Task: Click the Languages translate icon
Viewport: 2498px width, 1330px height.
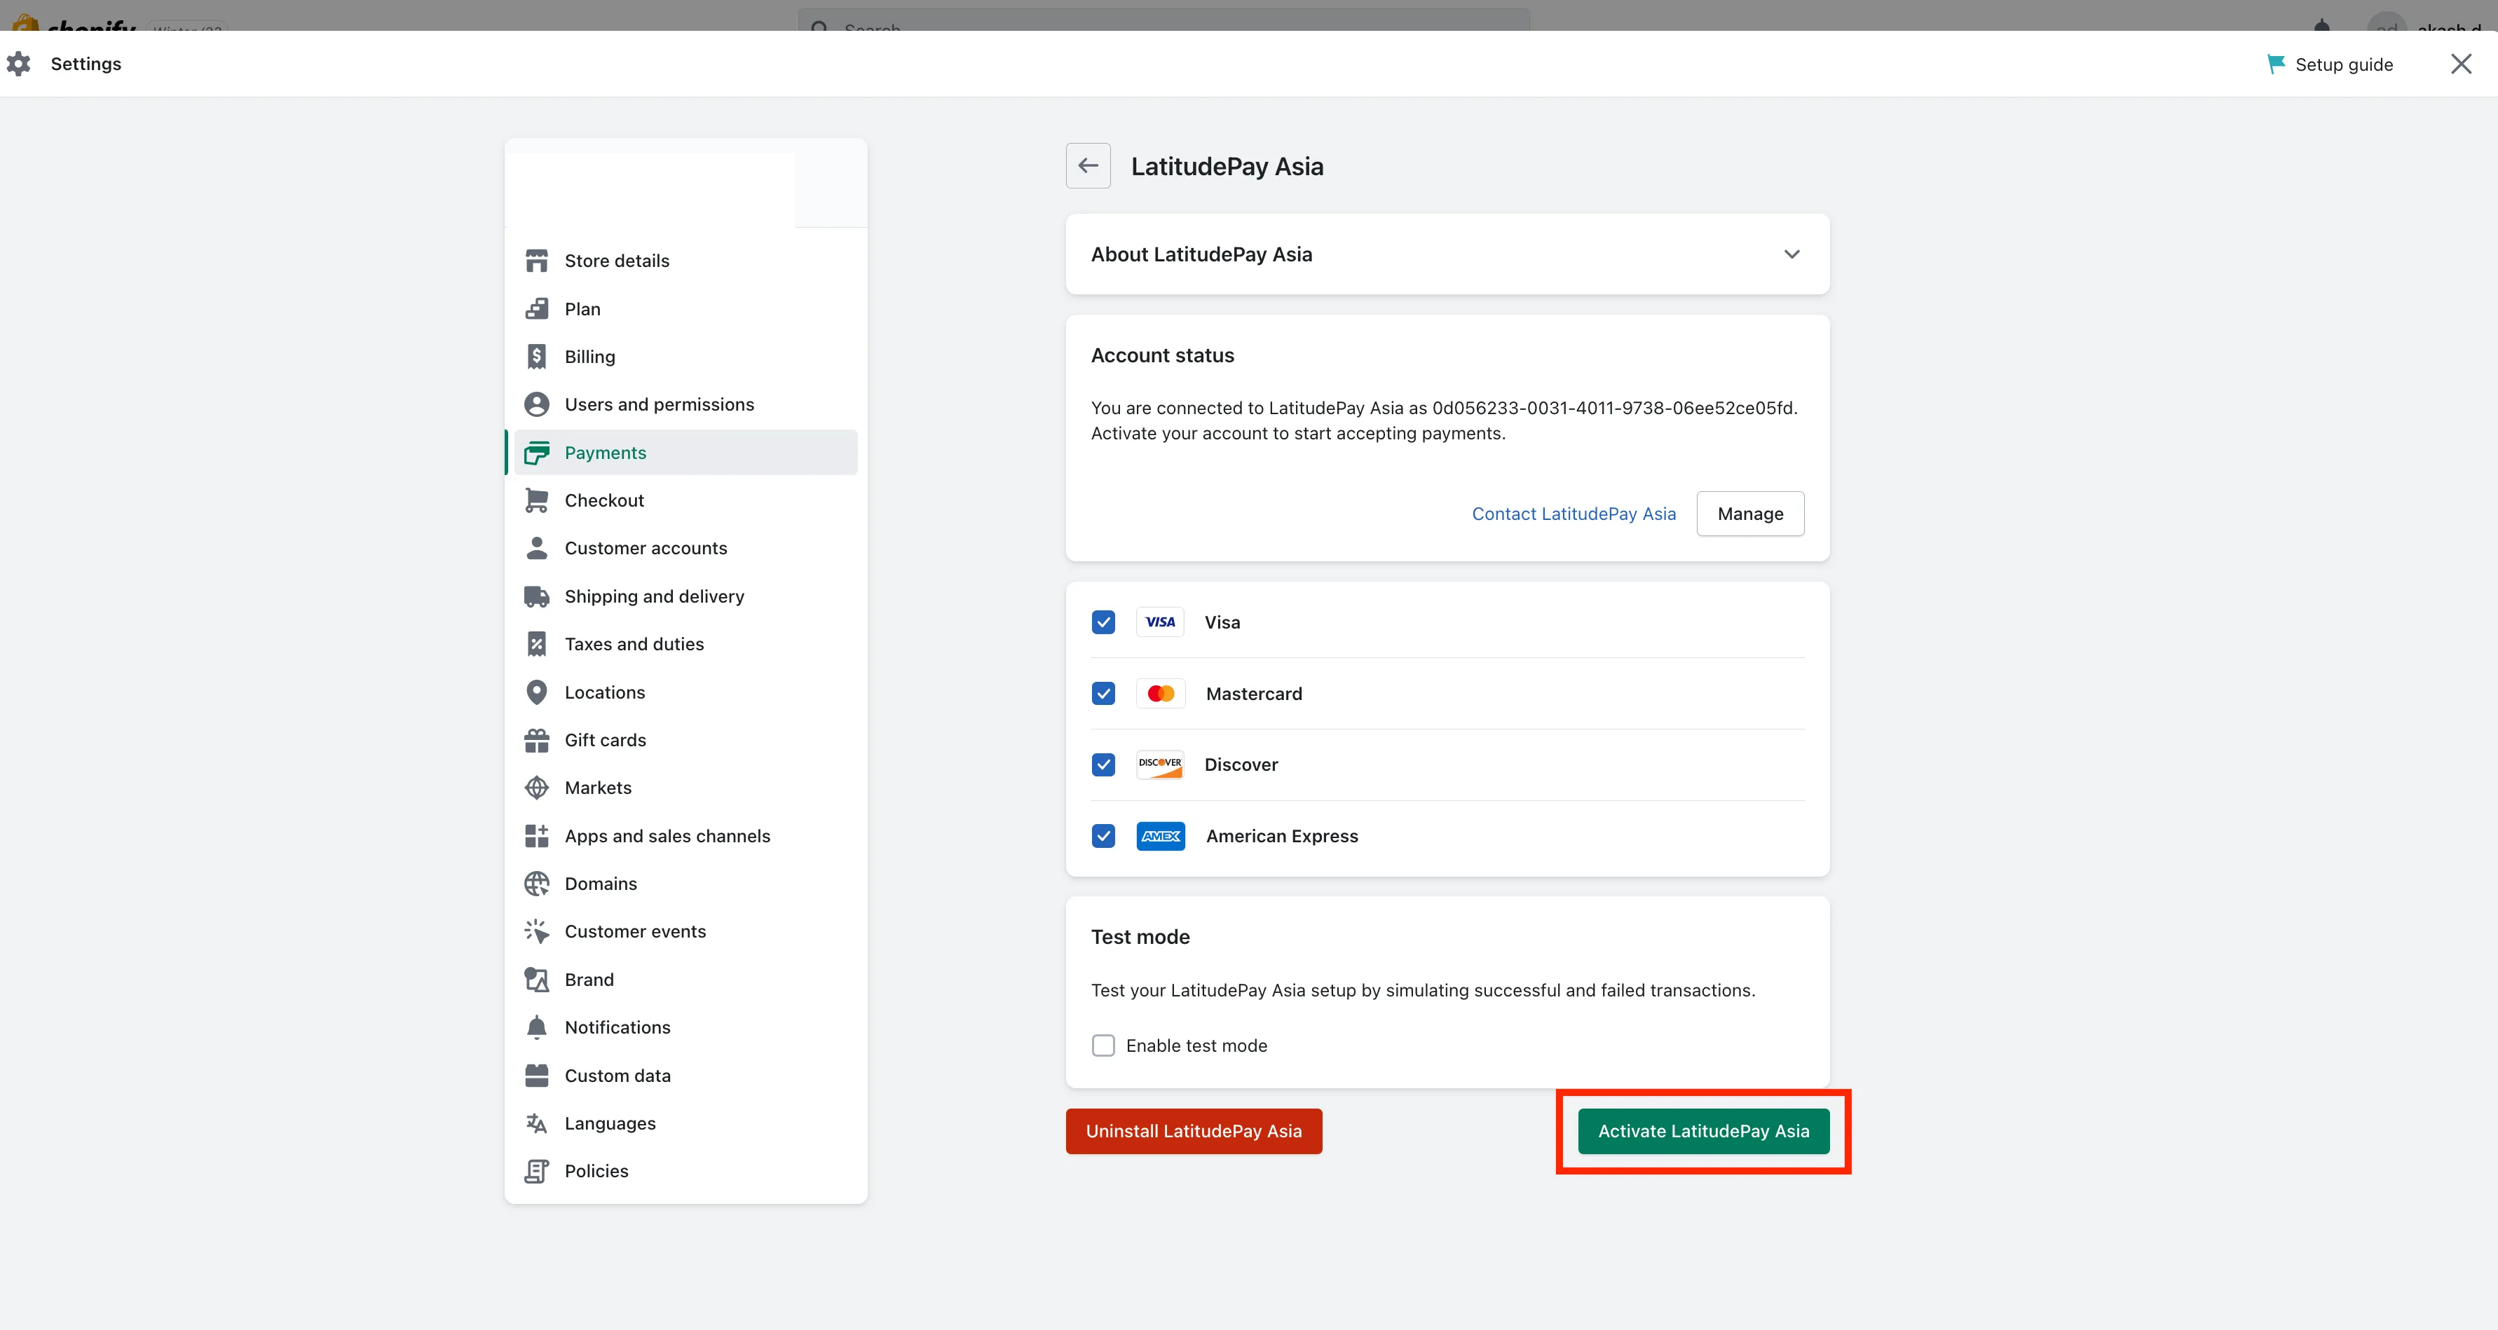Action: pyautogui.click(x=536, y=1123)
